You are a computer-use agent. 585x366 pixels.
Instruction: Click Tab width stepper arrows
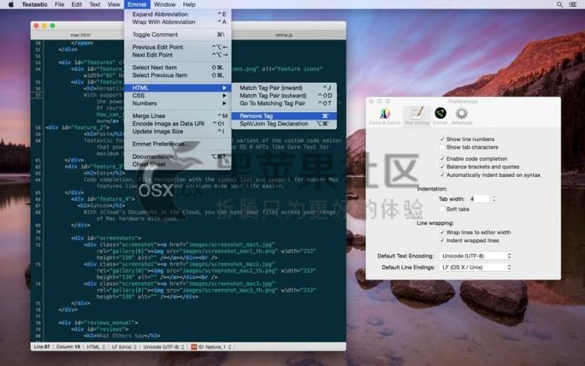pos(494,199)
